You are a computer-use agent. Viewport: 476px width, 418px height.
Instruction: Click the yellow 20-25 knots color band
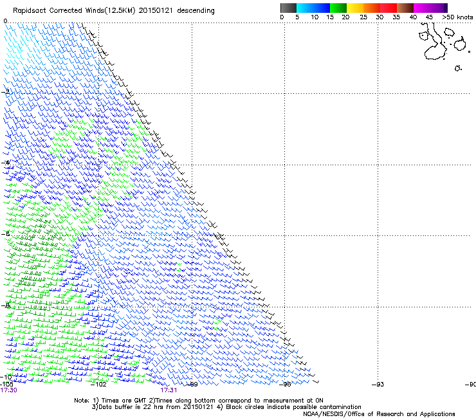355,8
